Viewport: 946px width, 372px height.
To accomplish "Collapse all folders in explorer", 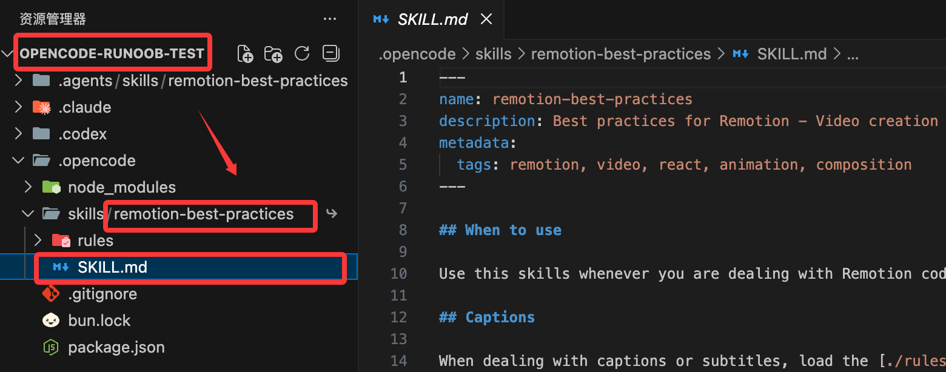I will coord(330,54).
